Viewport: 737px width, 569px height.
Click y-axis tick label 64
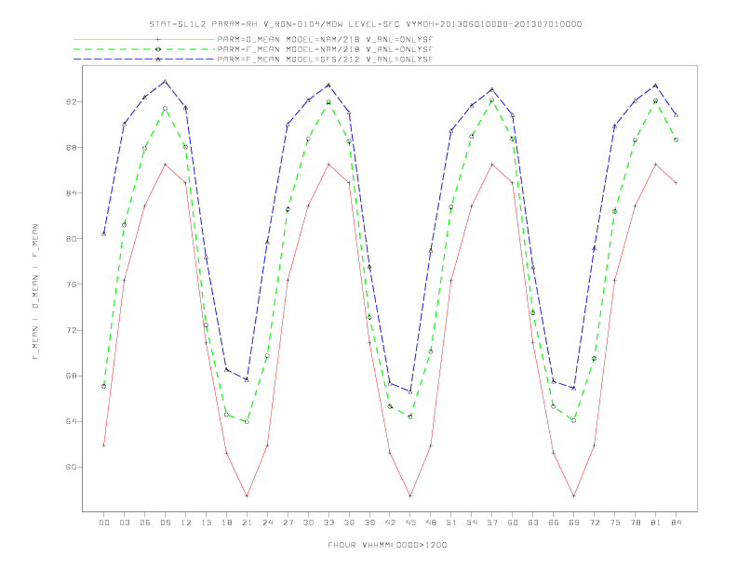pyautogui.click(x=71, y=421)
